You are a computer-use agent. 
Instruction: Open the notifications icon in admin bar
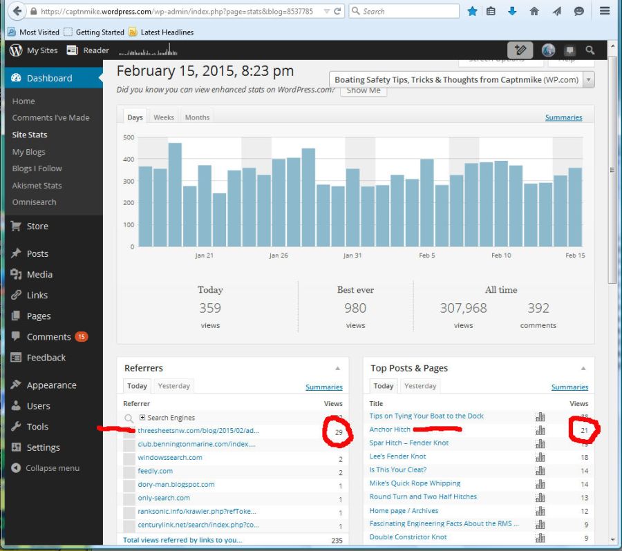(569, 50)
